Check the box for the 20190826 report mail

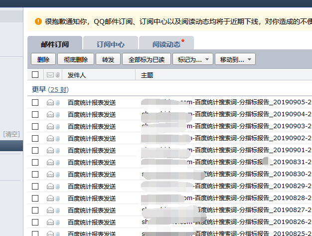[35, 222]
